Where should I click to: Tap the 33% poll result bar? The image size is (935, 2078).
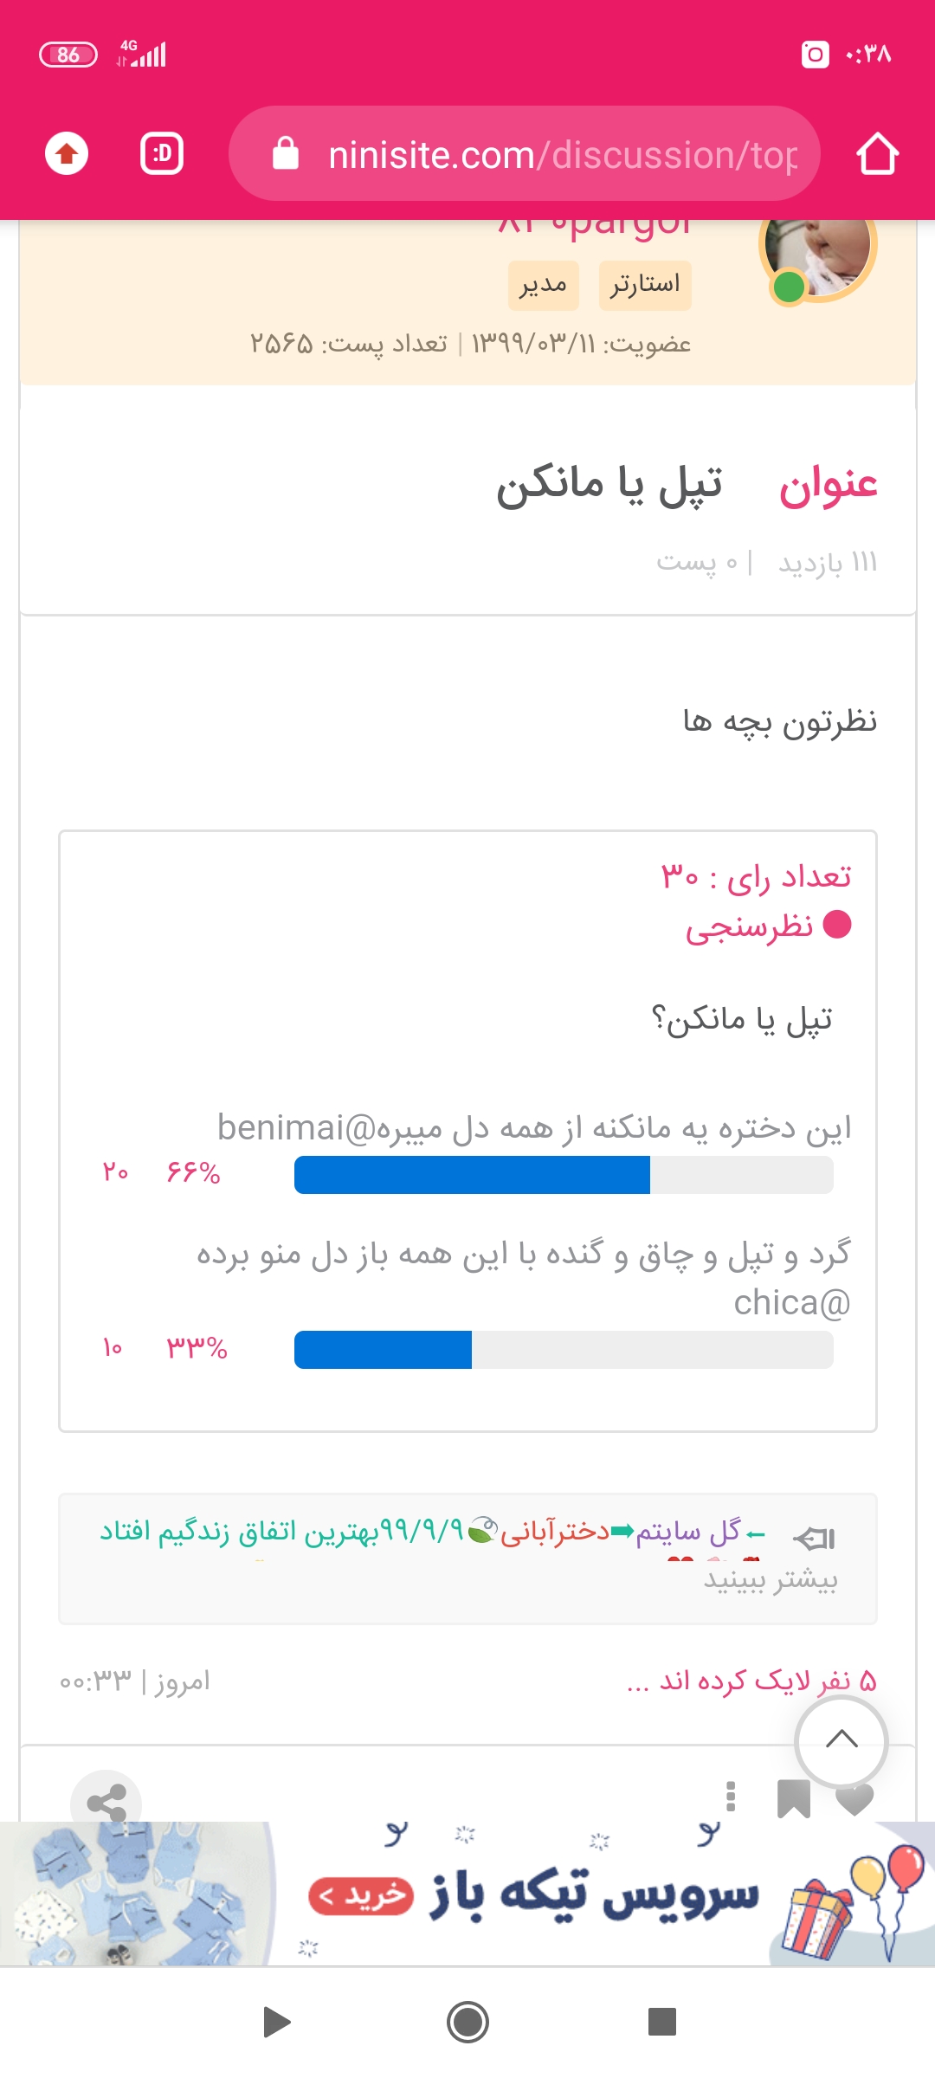pyautogui.click(x=564, y=1350)
